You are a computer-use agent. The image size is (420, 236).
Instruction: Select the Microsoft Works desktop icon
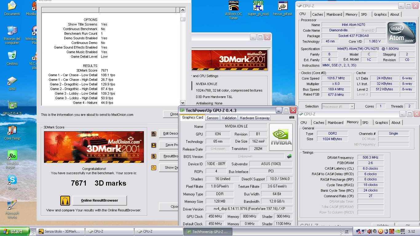click(x=12, y=209)
